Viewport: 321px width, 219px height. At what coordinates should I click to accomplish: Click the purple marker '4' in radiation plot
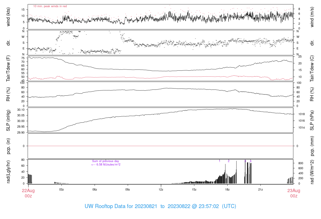click(x=250, y=161)
